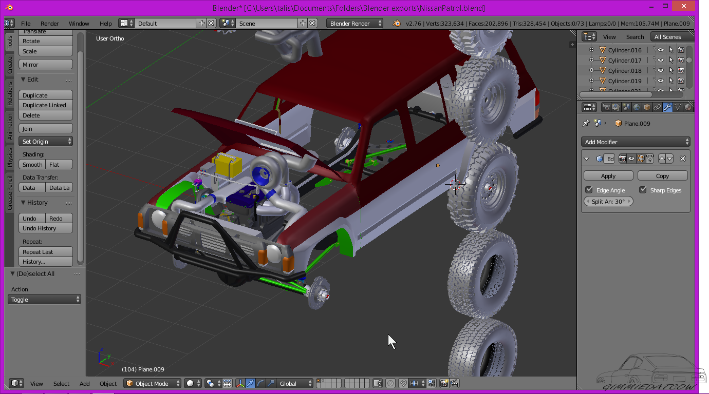Remove the Edge Split modifier with X
Viewport: 709px width, 394px height.
[683, 159]
